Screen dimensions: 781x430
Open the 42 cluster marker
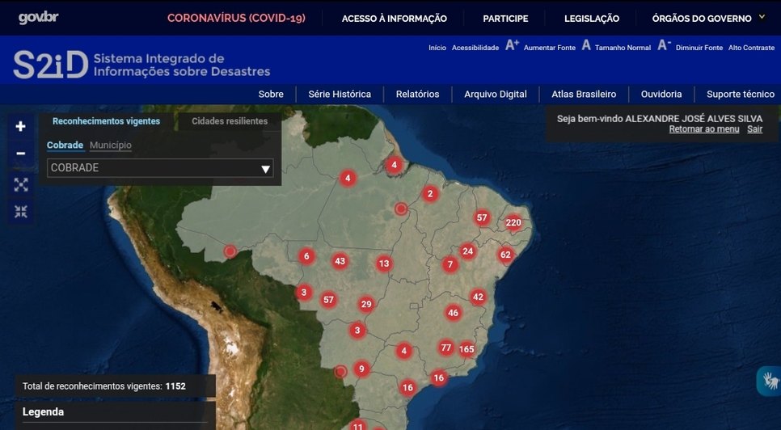coord(478,297)
